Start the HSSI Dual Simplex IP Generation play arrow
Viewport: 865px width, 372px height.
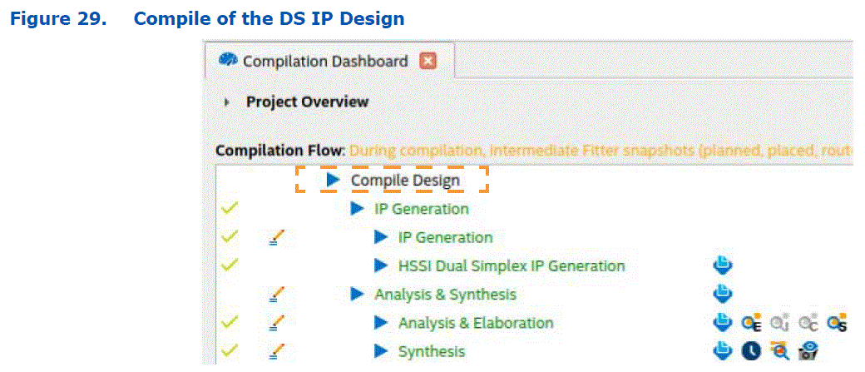point(381,265)
